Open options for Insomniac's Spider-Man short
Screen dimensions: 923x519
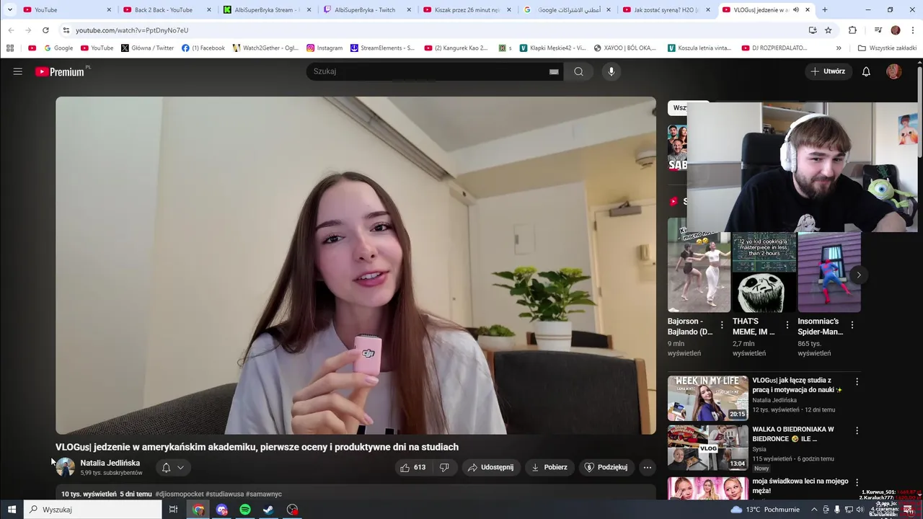coord(852,325)
